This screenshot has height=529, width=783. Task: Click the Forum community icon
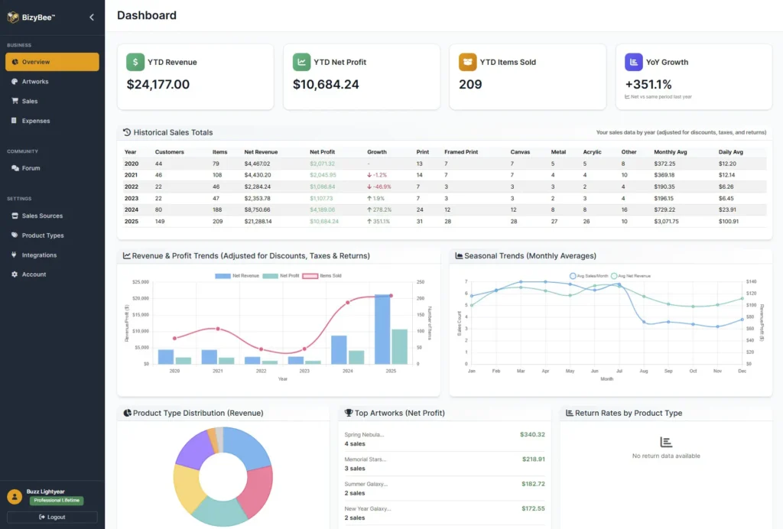15,168
